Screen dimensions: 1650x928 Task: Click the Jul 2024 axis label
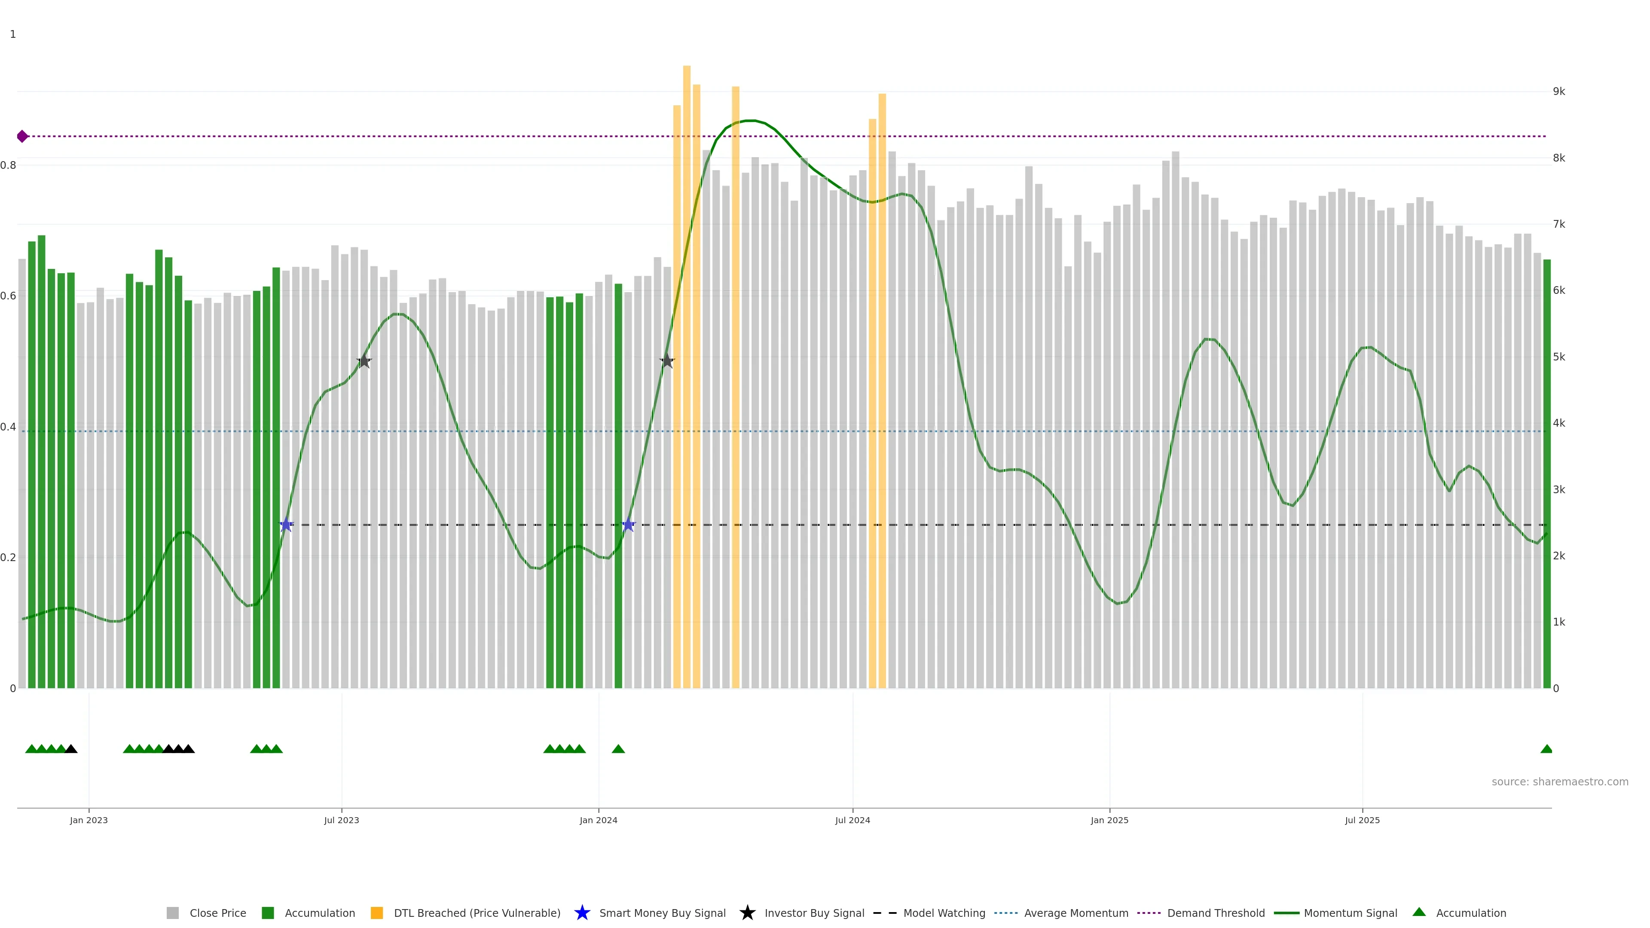(852, 820)
